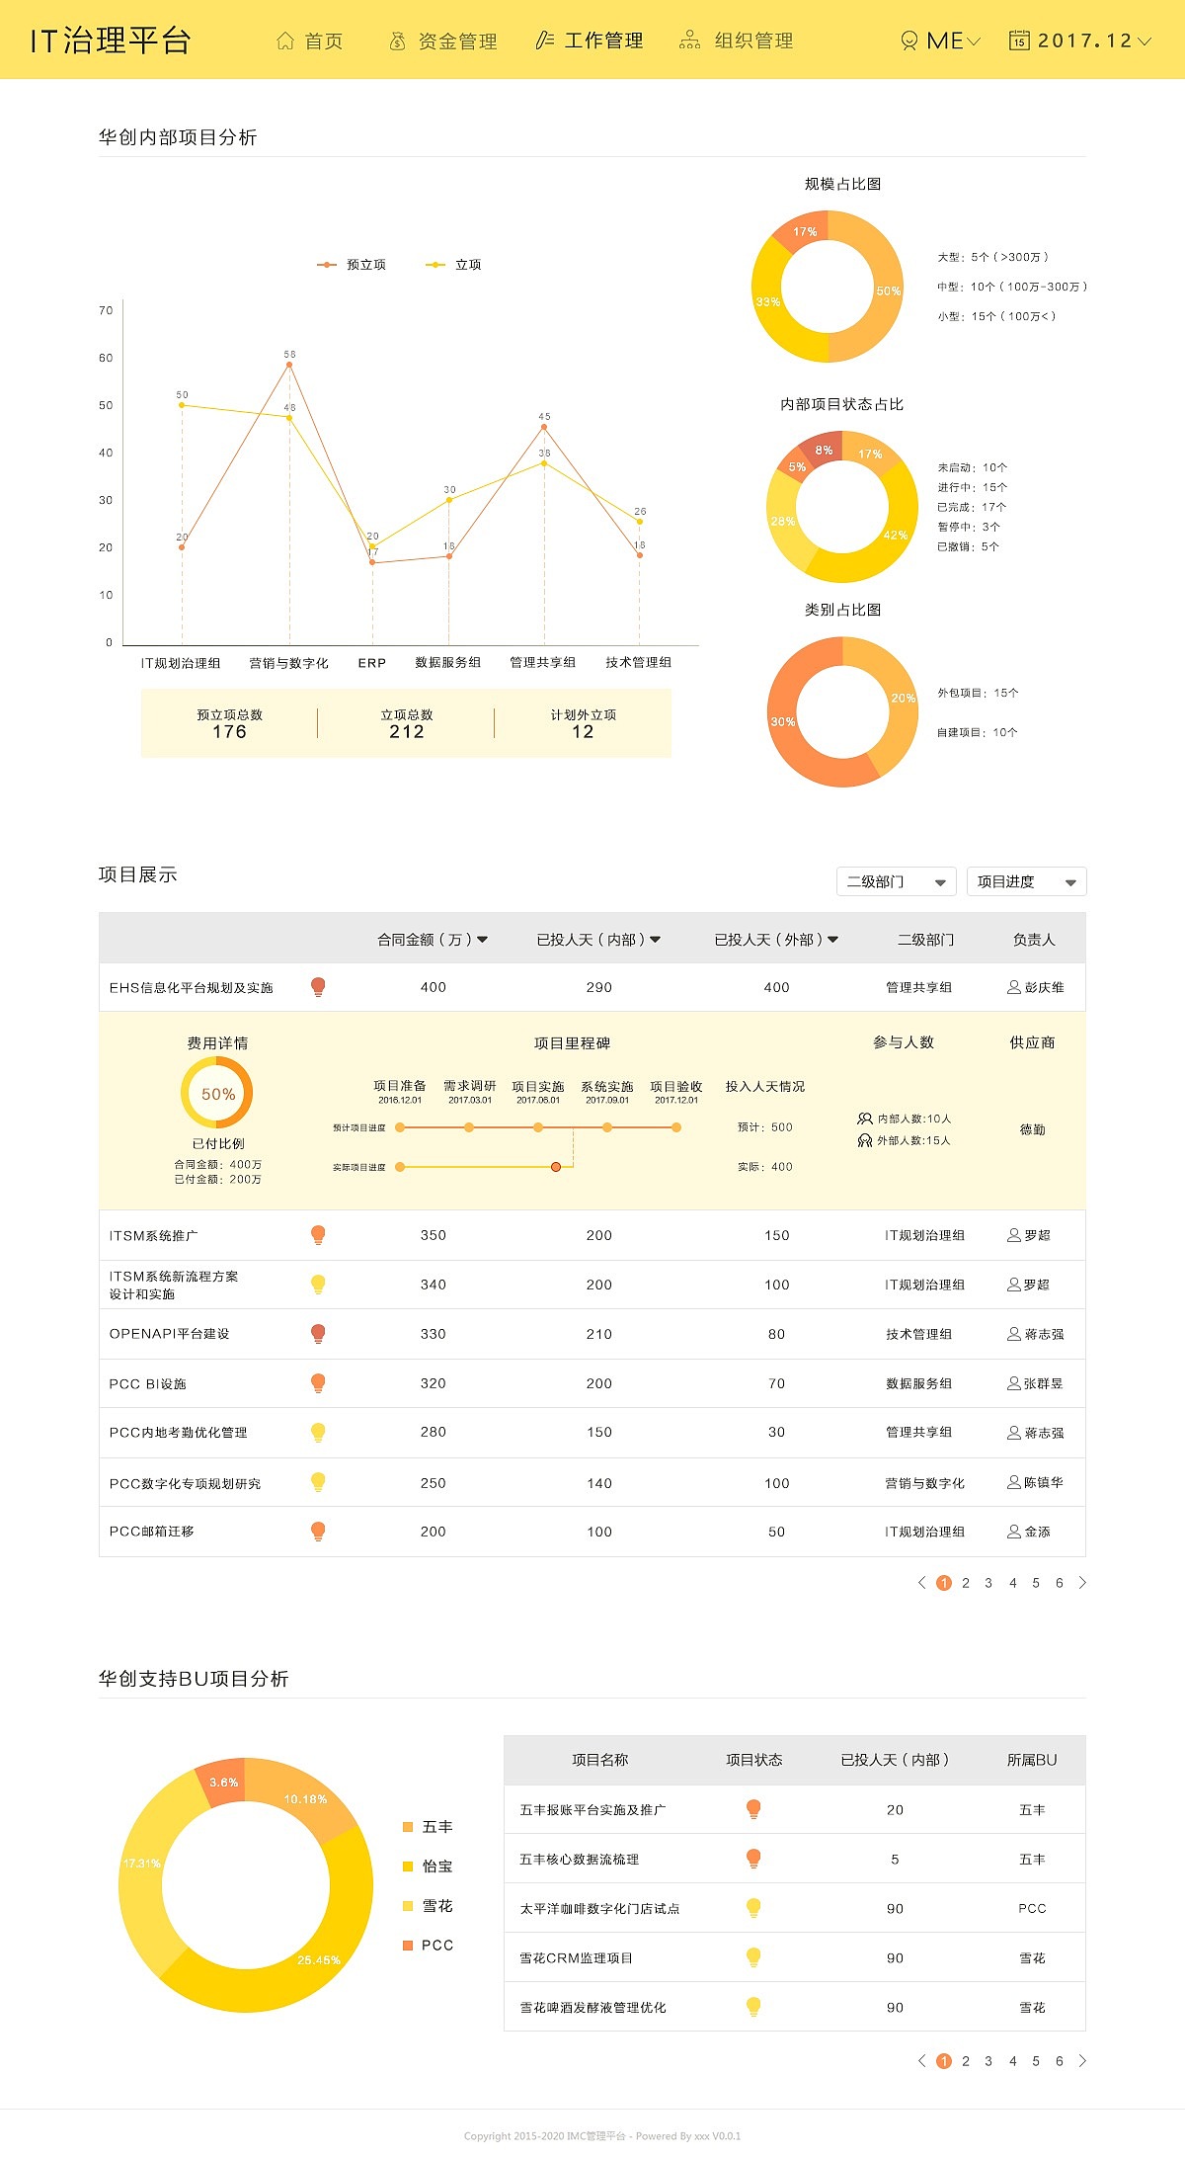
Task: Click the OPENAPI平台建设 project name
Action: (169, 1334)
